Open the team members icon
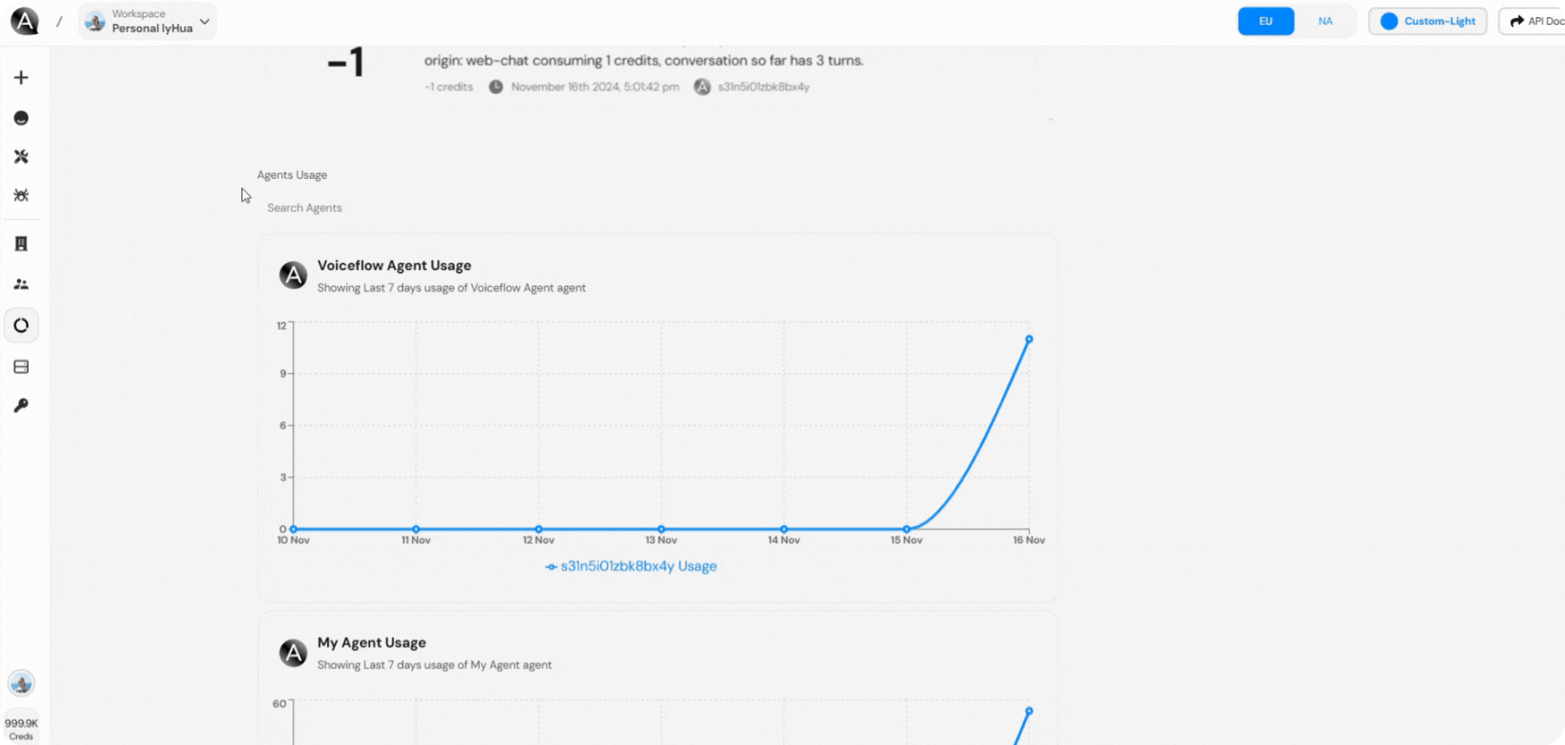The image size is (1565, 745). click(21, 283)
